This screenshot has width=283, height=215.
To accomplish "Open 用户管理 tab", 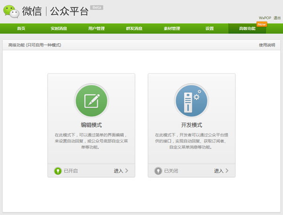I will [x=97, y=28].
